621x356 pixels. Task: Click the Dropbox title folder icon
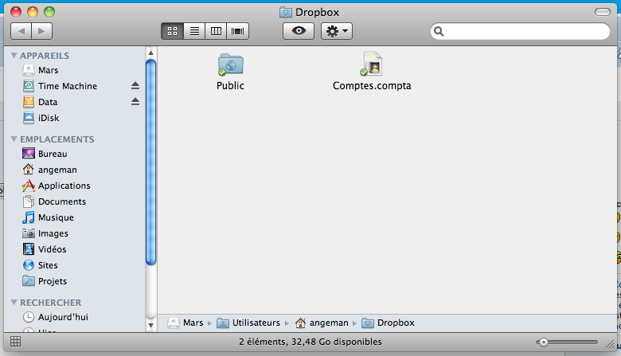(286, 12)
